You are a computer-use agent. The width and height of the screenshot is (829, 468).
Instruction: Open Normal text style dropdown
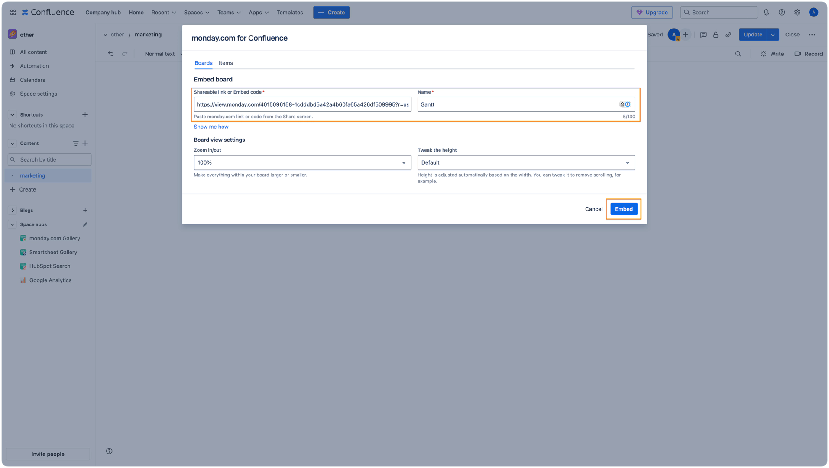click(163, 54)
